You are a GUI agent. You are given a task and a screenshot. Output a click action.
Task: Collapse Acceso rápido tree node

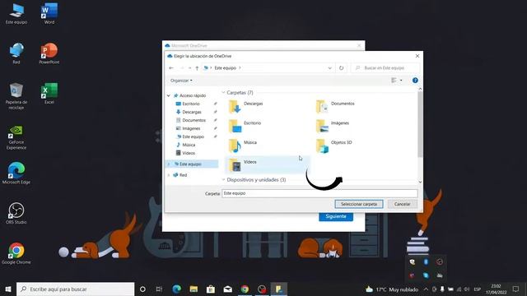[169, 95]
